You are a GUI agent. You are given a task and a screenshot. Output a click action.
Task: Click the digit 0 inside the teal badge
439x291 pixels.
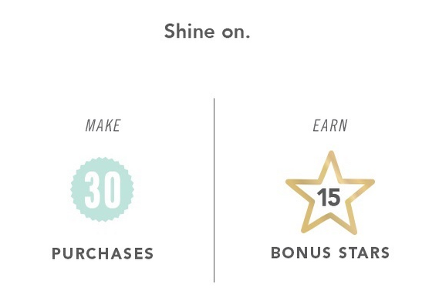coord(113,189)
